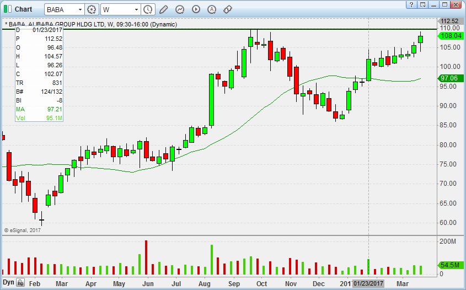Click the 90.00 price axis label
The width and height of the screenshot is (466, 290).
[448, 106]
